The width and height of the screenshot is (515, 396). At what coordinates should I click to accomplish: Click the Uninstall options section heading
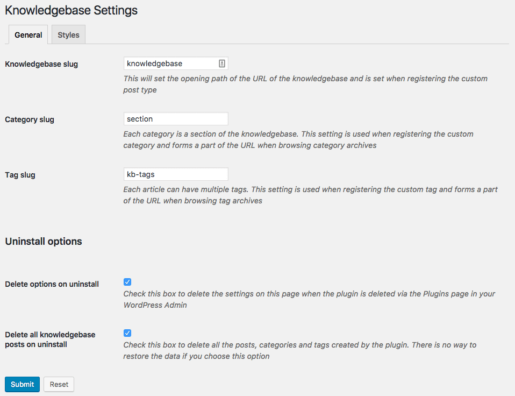[x=44, y=241]
